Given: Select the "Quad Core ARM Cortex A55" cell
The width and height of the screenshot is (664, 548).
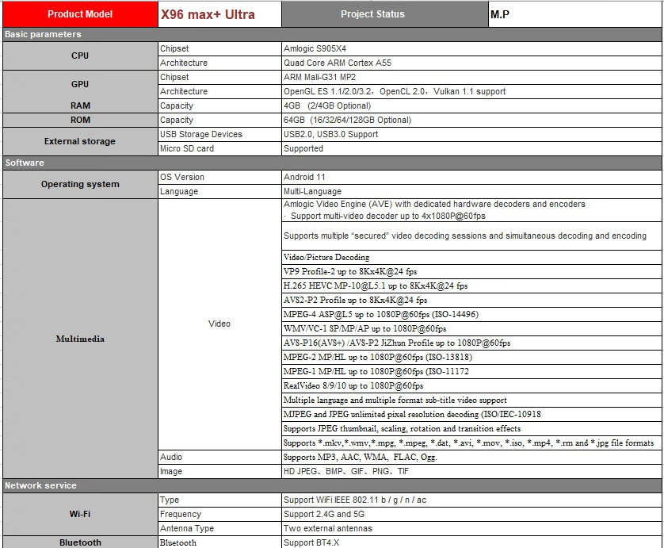Looking at the screenshot, I should [471, 63].
